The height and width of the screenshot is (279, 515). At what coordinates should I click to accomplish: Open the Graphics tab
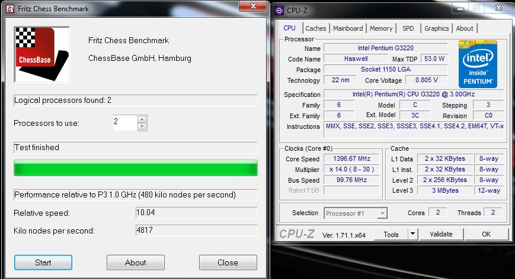coord(436,28)
